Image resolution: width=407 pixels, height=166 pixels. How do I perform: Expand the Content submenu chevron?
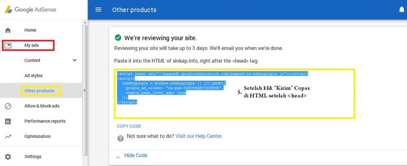click(74, 60)
